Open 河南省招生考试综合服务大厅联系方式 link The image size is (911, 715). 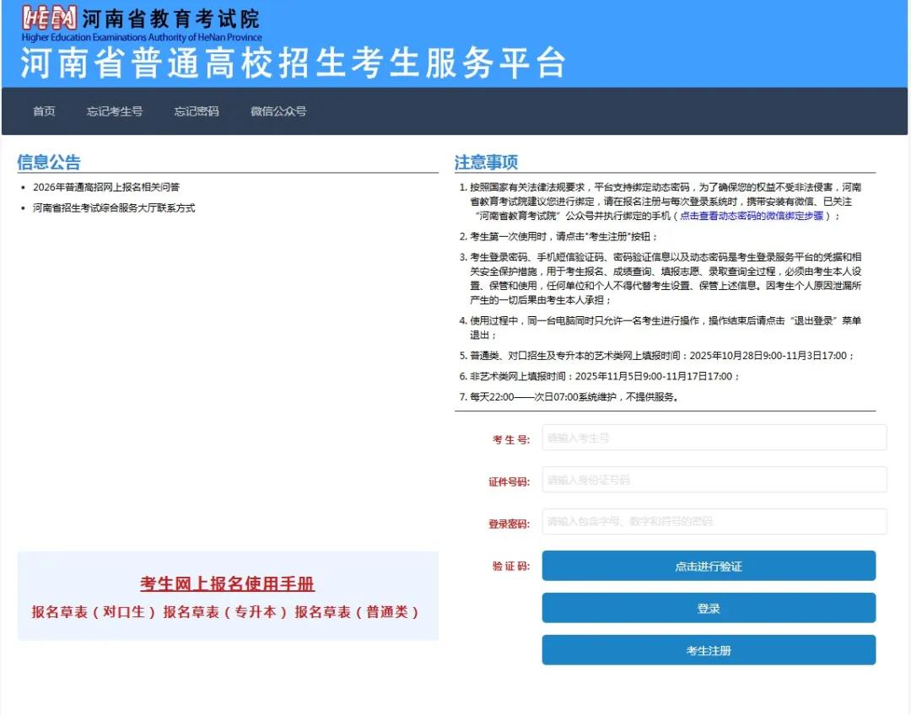coord(114,207)
